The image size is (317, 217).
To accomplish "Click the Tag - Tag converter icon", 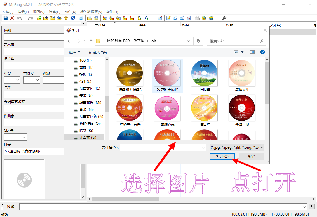I will click(x=132, y=18).
